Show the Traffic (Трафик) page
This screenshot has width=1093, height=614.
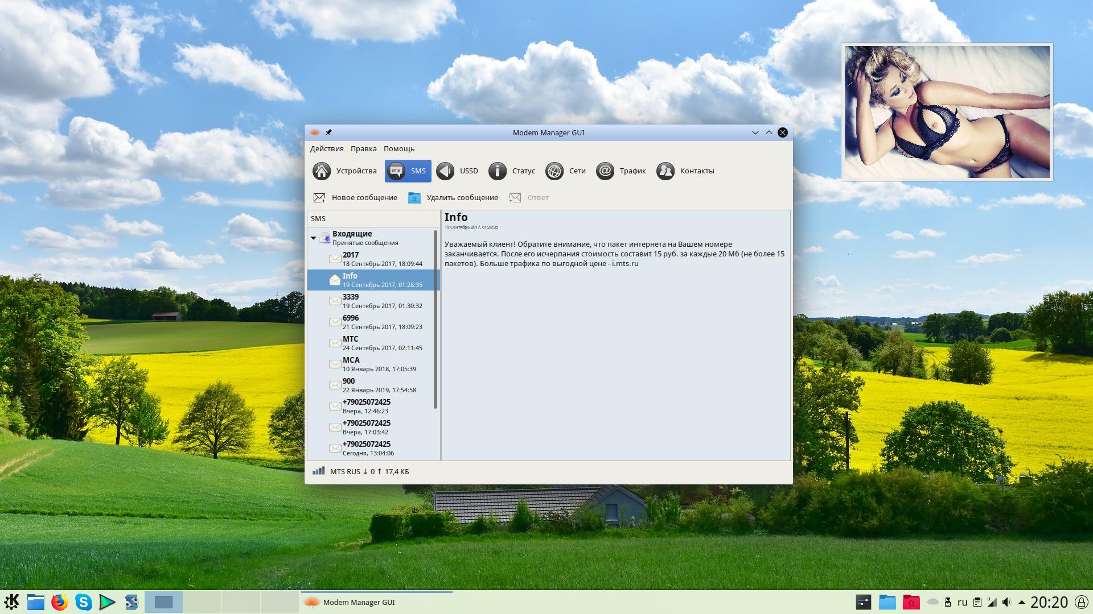point(621,171)
